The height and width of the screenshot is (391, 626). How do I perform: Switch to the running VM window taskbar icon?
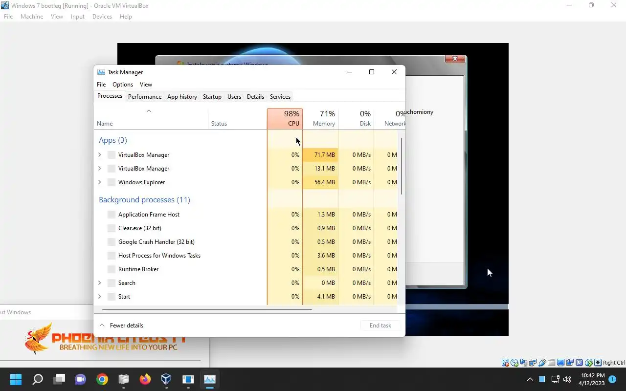188,379
